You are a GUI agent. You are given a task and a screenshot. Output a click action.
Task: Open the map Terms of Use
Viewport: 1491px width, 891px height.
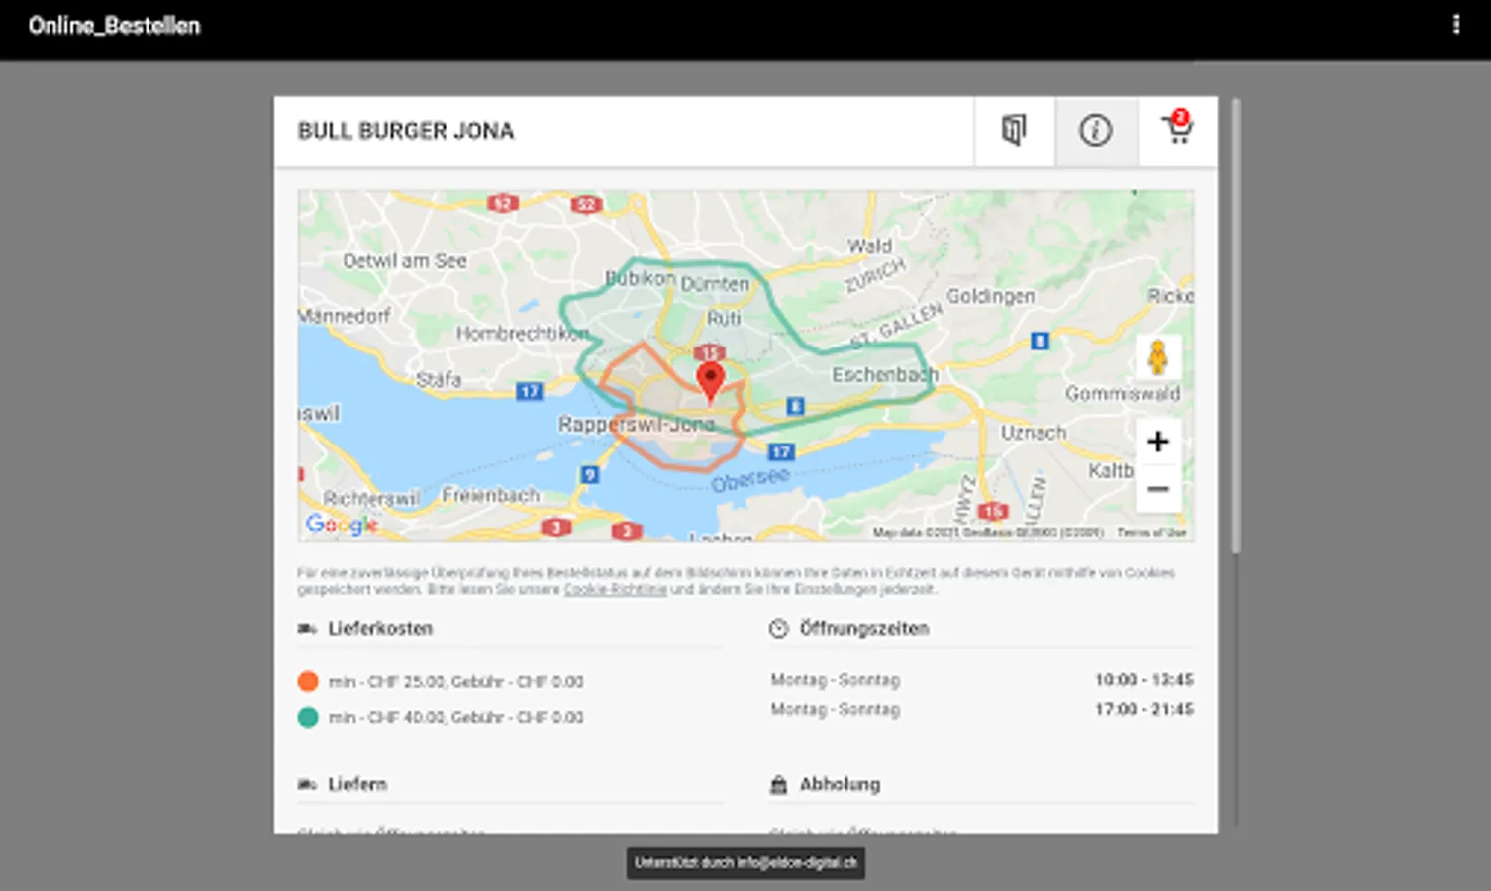(1151, 533)
